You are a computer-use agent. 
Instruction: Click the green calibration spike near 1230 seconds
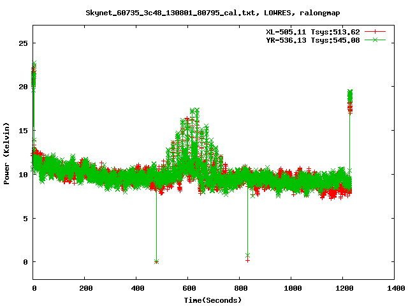pos(350,96)
